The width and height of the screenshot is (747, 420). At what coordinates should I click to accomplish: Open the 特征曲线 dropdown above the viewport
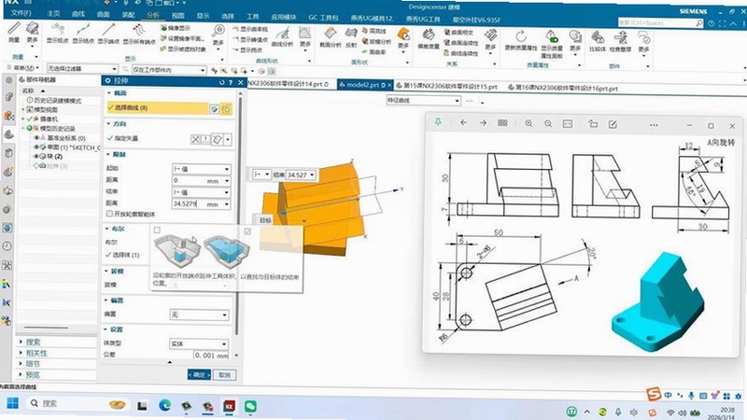tap(423, 101)
